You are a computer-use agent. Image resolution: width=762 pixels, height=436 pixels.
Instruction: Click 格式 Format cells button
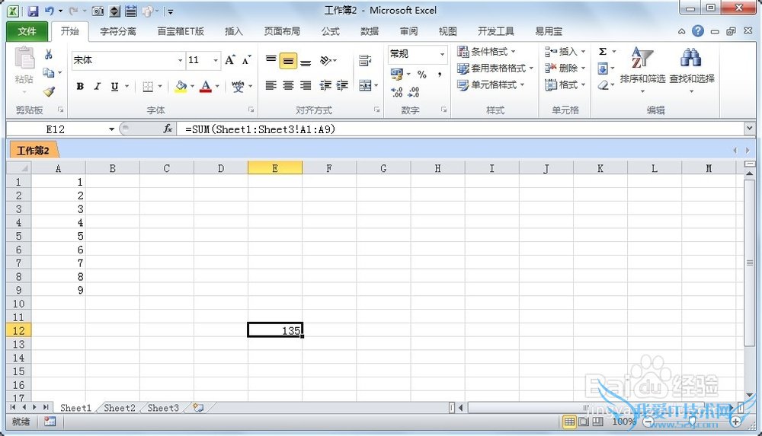[565, 85]
